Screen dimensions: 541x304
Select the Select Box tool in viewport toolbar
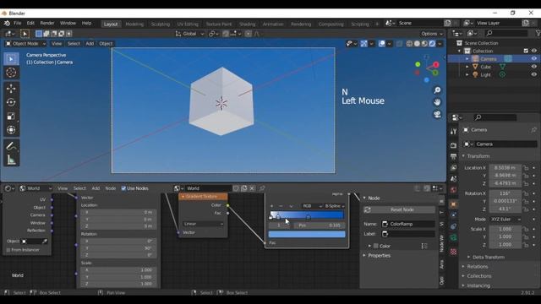11,59
